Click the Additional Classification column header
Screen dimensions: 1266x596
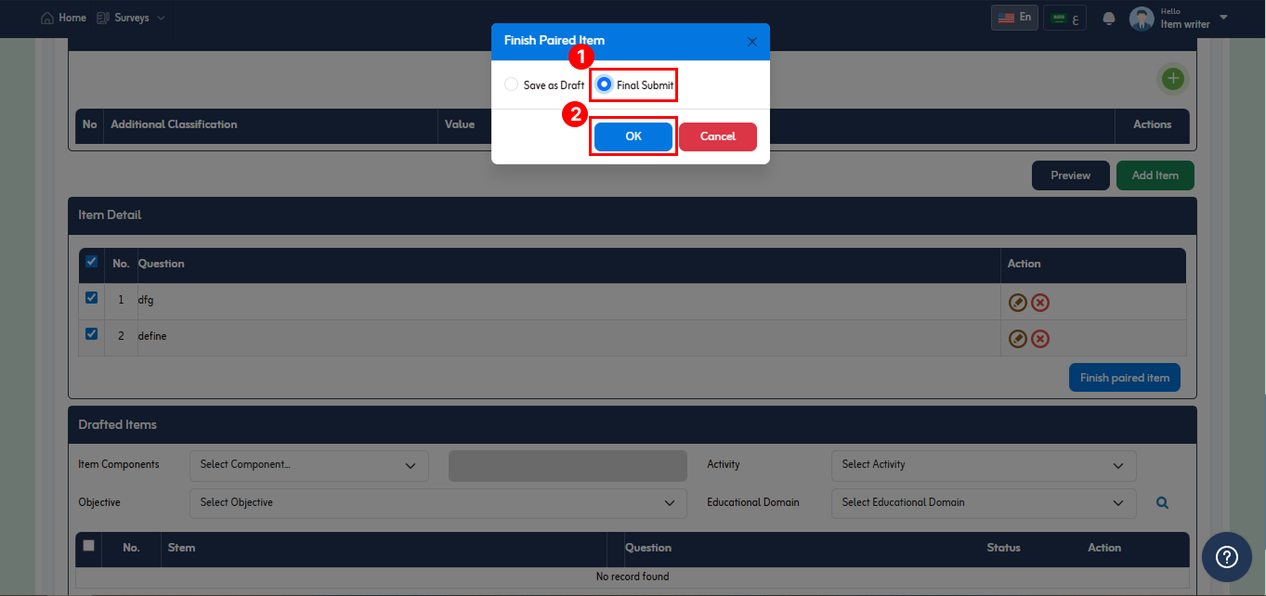(x=174, y=124)
